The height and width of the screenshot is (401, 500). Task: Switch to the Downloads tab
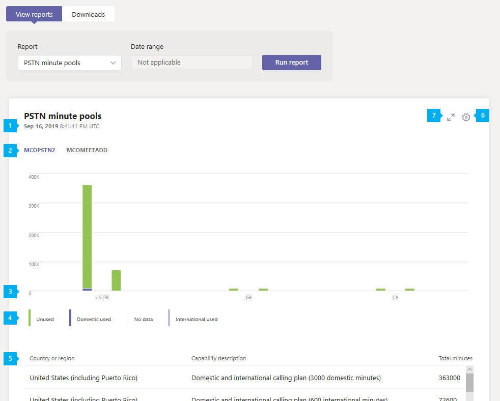88,14
